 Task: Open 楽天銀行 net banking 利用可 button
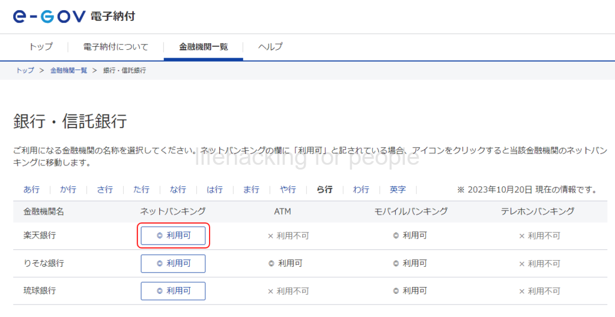point(173,236)
